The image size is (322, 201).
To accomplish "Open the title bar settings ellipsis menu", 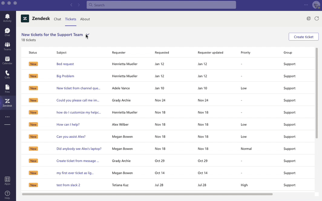I will click(x=306, y=5).
